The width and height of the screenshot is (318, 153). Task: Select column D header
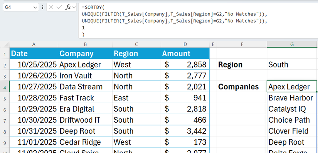185,44
